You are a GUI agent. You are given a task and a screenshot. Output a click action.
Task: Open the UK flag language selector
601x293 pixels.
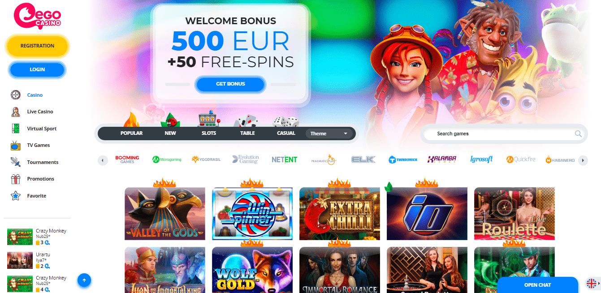coord(592,283)
